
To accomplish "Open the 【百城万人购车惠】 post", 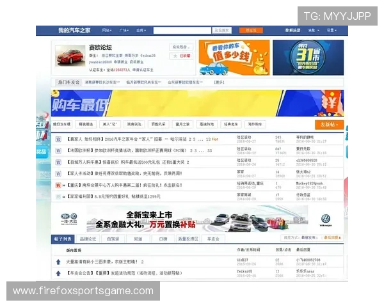I will (x=125, y=162).
